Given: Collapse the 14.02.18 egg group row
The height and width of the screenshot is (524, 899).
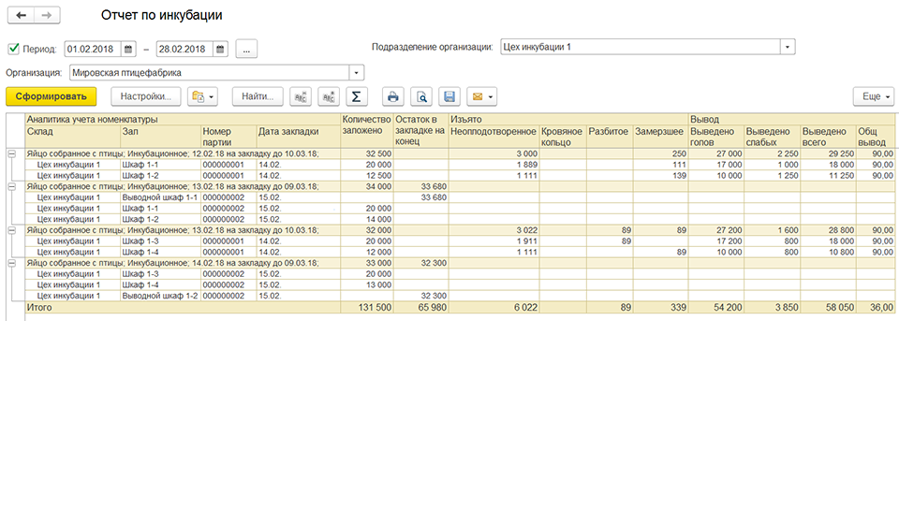Looking at the screenshot, I should coord(11,263).
